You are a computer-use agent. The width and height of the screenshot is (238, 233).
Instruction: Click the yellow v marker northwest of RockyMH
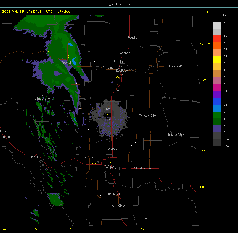click(48, 51)
